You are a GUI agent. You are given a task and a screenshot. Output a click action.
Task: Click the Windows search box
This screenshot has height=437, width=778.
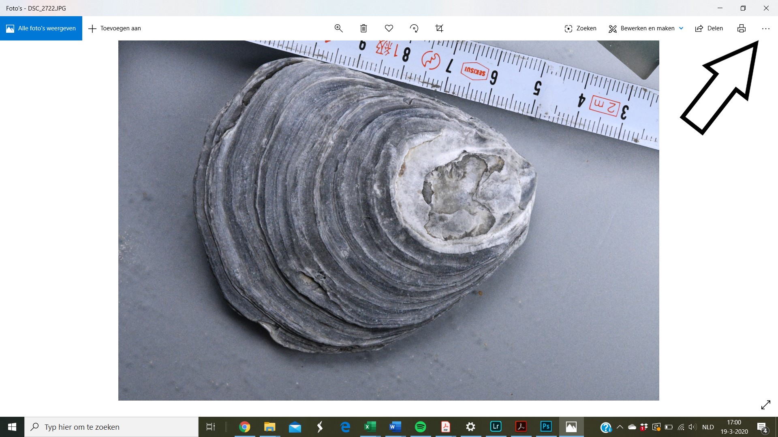(111, 427)
